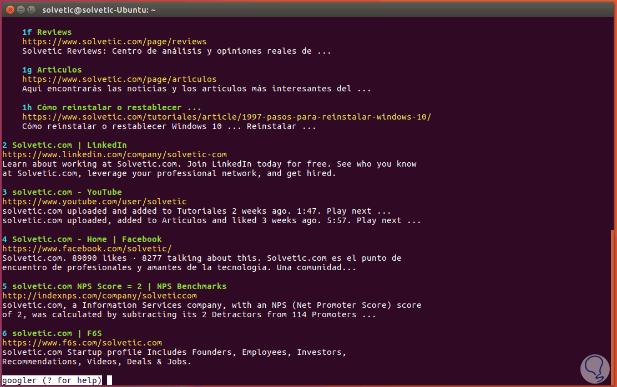Click 'added to Tutoriales 2 weeks ago' line

pos(197,211)
